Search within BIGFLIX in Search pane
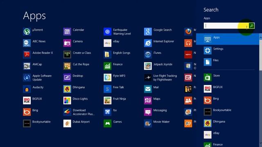 pyautogui.click(x=228, y=89)
